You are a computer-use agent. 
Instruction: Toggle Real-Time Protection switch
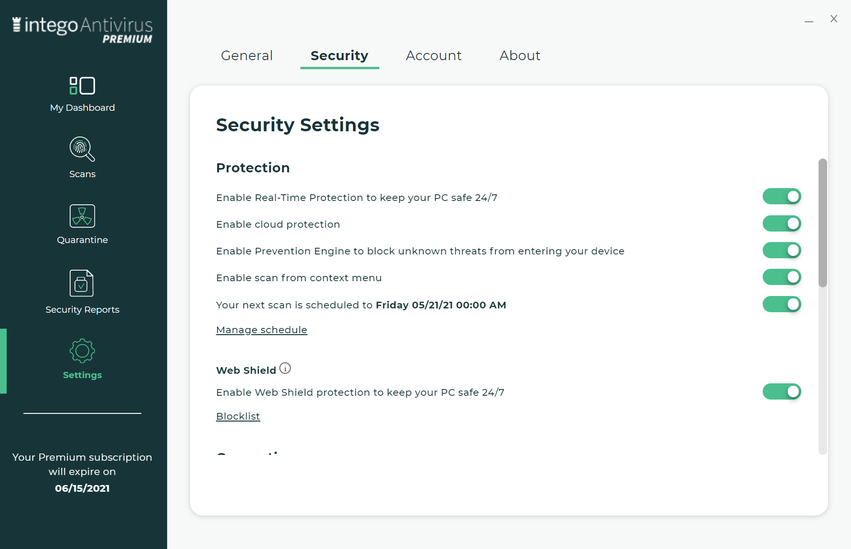point(782,197)
